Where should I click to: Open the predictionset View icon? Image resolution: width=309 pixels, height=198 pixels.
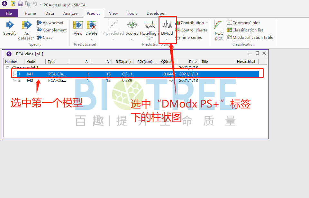78,29
